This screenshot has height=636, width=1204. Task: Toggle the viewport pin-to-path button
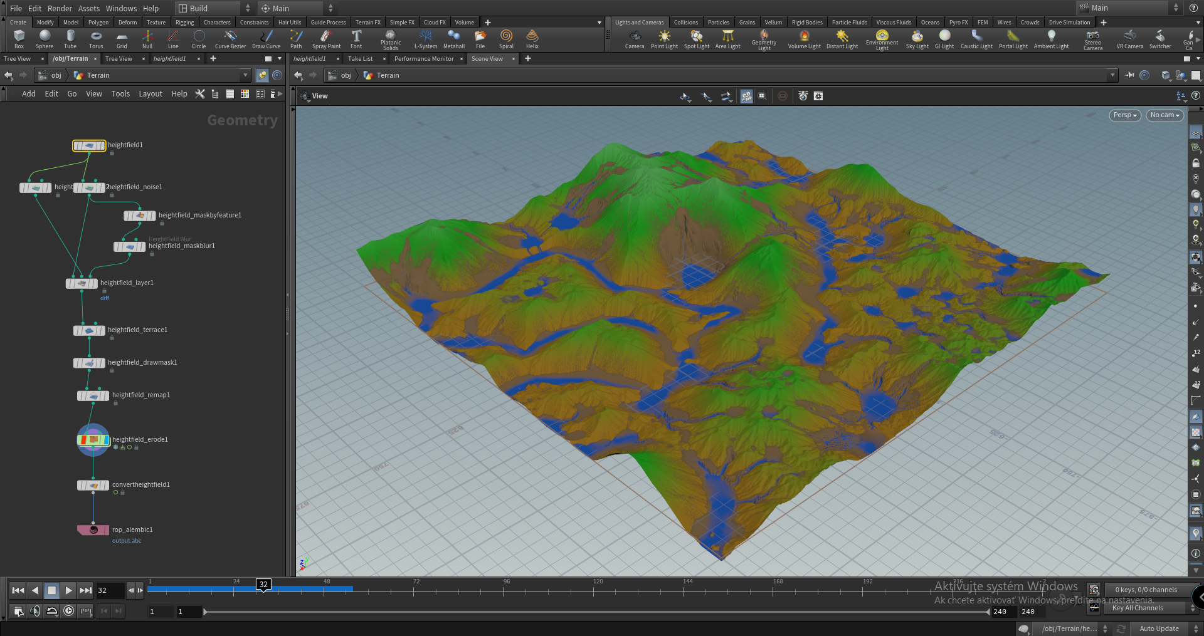pyautogui.click(x=1130, y=75)
